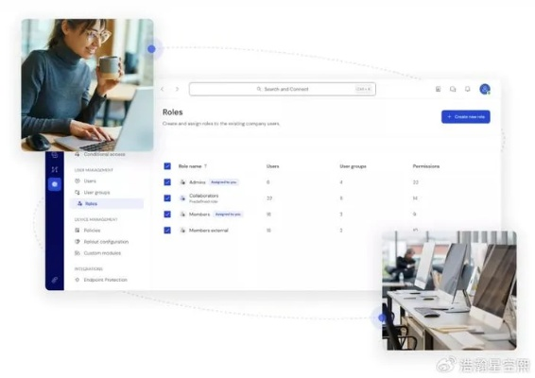The image size is (535, 378).
Task: Click the link icon at sidebar bottom
Action: [55, 280]
